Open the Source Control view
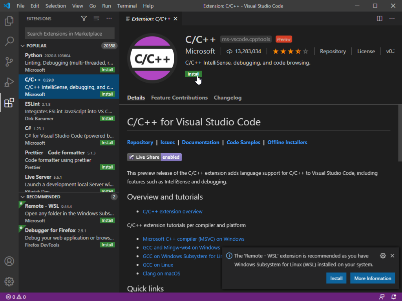 9,62
